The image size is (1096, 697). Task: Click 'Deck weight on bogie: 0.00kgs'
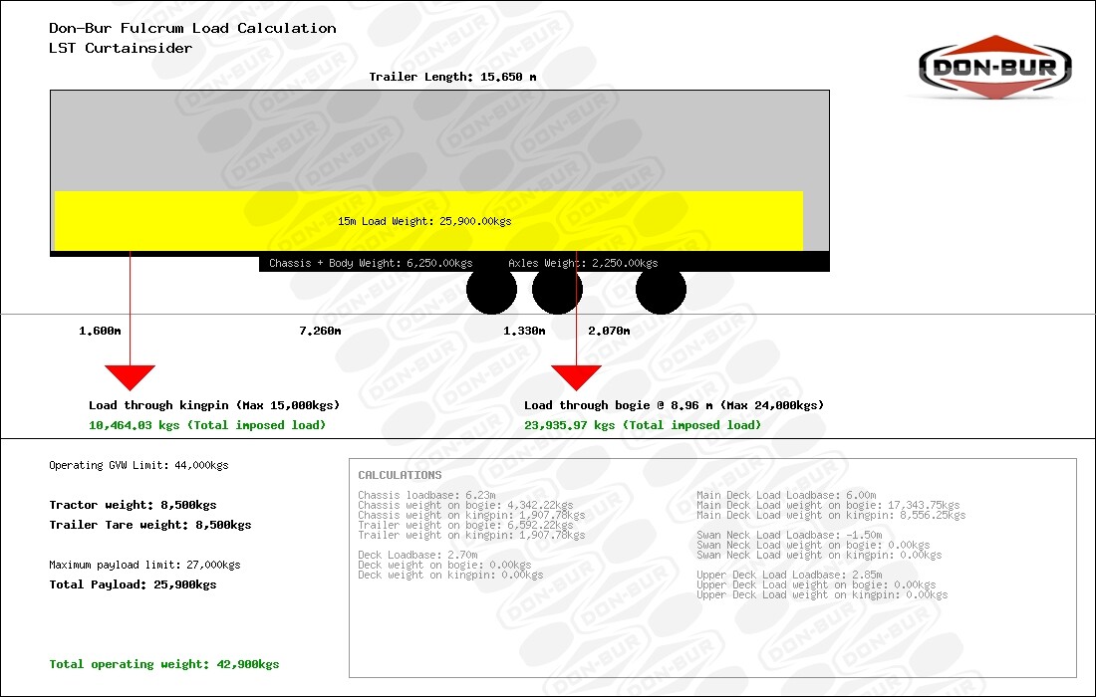[444, 565]
